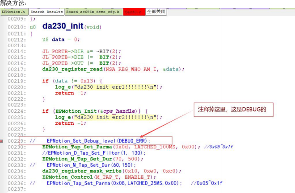The image size is (295, 193).
Task: Click the 全部关闭 close-all button
Action: point(156,12)
